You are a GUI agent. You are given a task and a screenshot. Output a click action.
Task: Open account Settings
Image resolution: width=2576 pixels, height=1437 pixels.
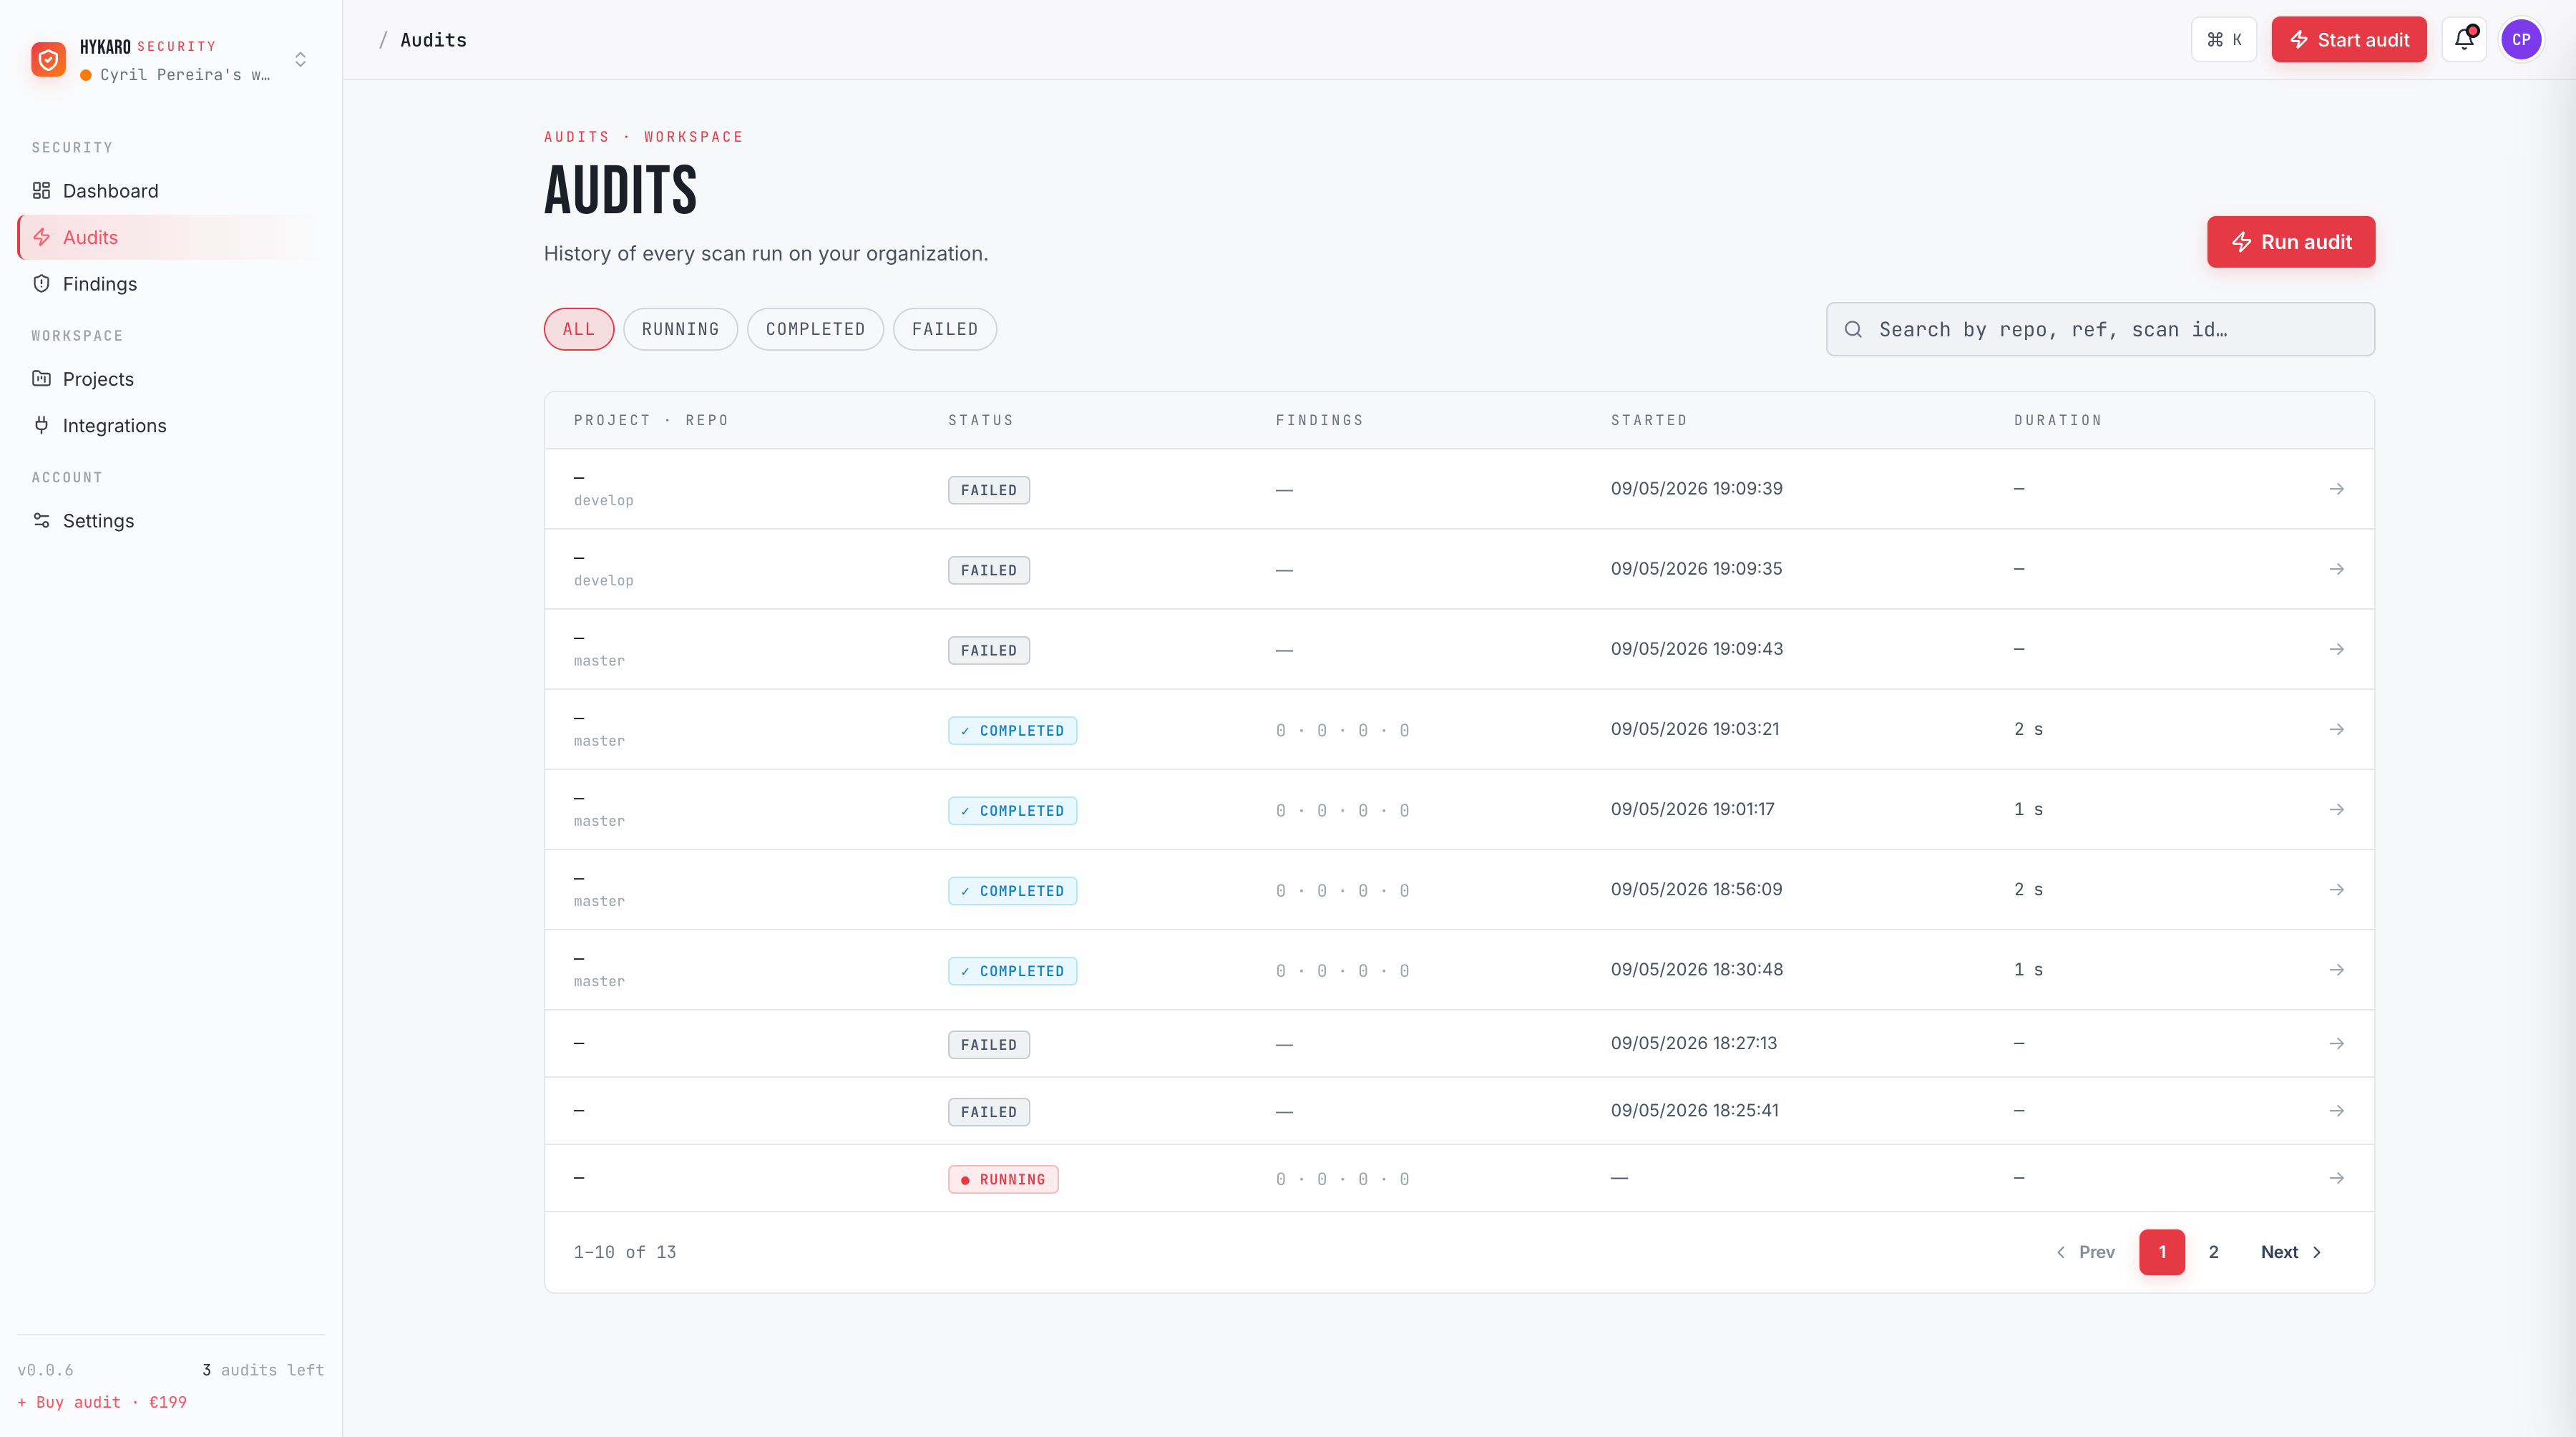tap(170, 520)
